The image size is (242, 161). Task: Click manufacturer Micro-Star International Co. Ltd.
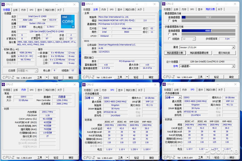tap(127, 17)
